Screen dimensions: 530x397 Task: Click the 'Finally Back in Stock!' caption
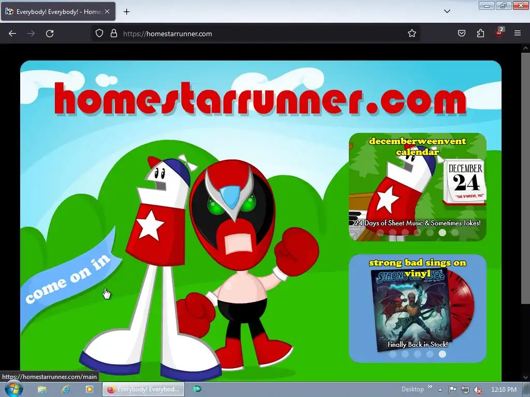[418, 344]
